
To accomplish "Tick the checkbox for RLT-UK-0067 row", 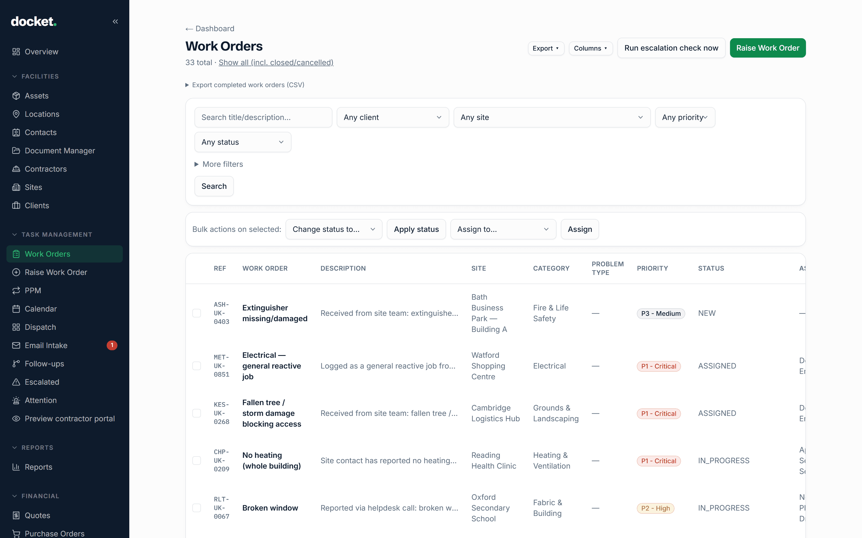I will tap(197, 508).
